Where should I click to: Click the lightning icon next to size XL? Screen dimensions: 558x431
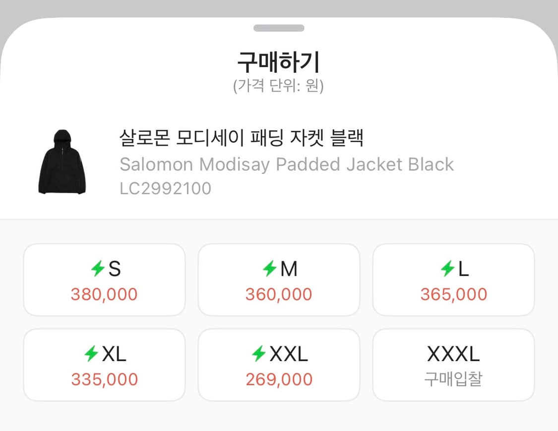click(x=91, y=354)
